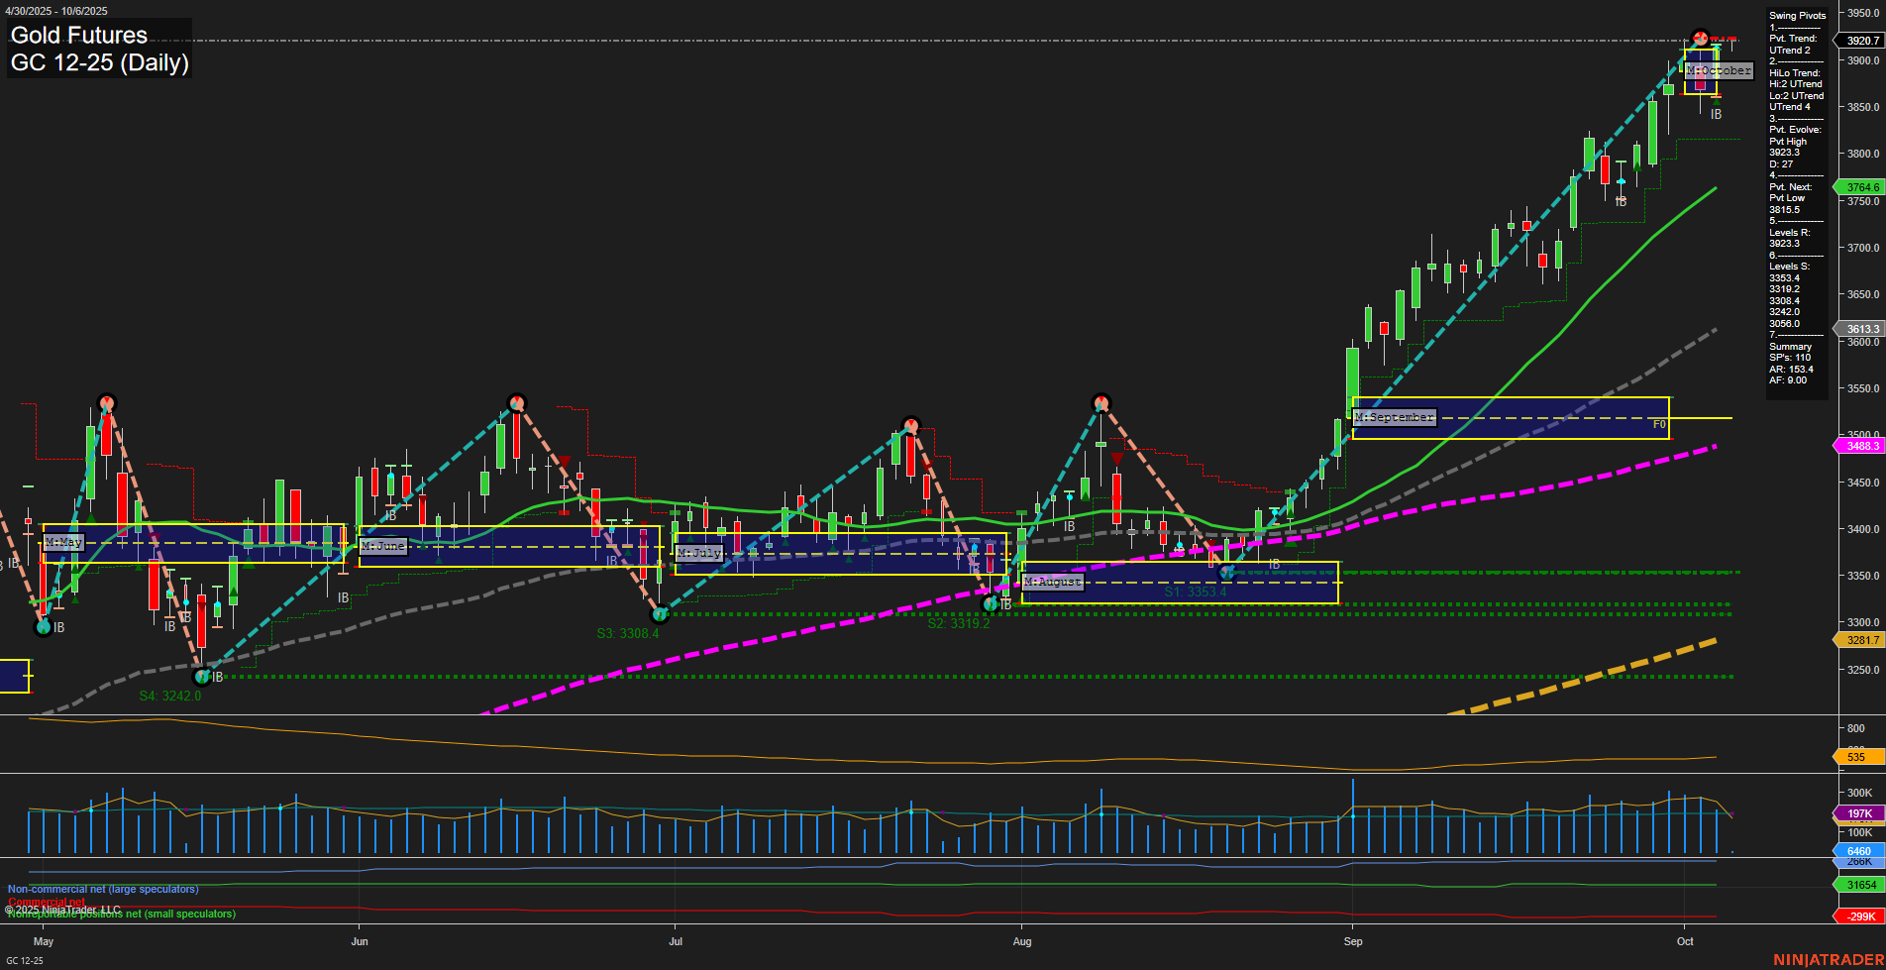Click the pivot high marker at the August peak
The width and height of the screenshot is (1886, 970).
(x=1100, y=401)
